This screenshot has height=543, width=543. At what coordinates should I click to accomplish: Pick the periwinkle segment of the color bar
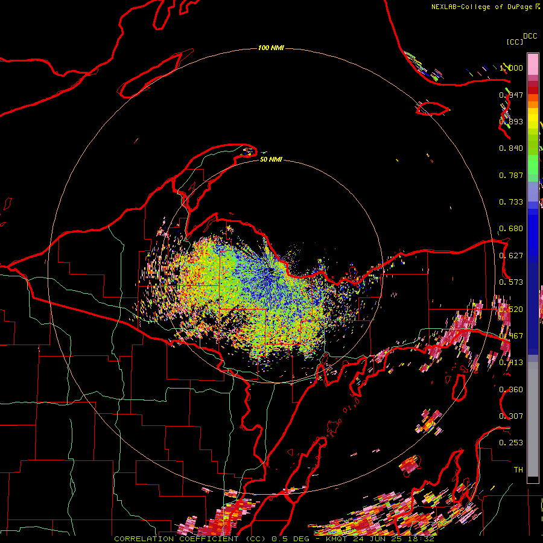click(x=533, y=191)
